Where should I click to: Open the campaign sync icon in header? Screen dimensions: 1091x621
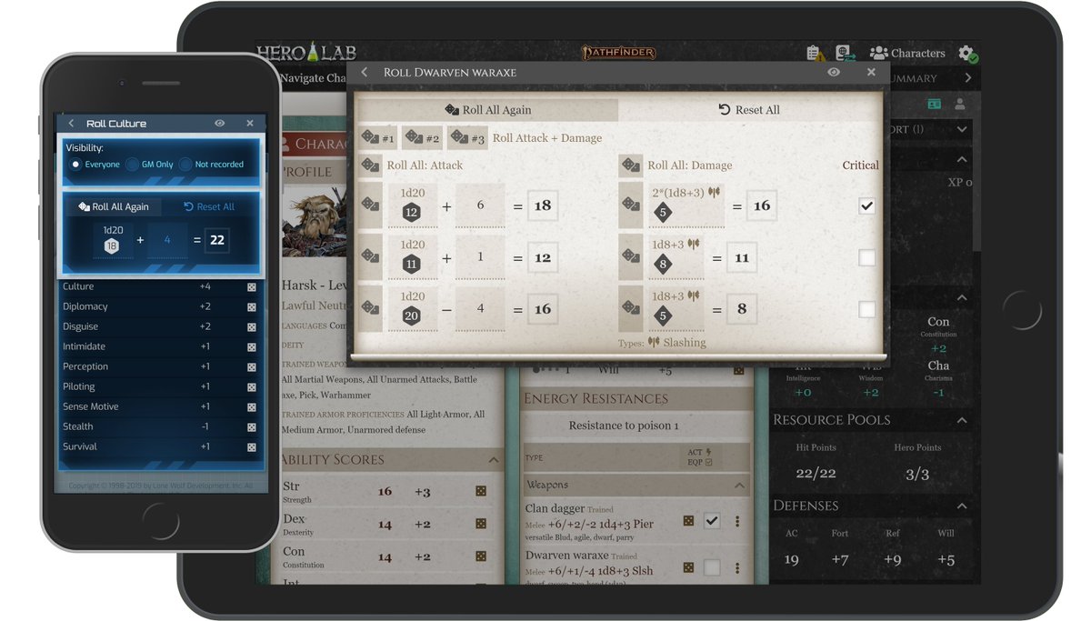pos(846,54)
